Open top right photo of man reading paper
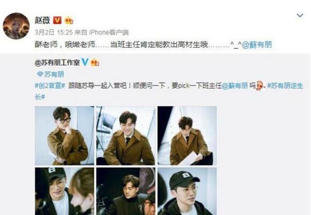Screen dimensions: 311x215 [x=187, y=136]
